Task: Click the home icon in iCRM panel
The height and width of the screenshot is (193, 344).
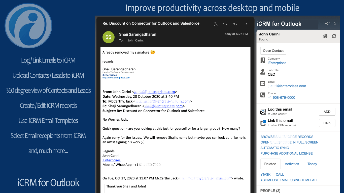Action: point(325,36)
